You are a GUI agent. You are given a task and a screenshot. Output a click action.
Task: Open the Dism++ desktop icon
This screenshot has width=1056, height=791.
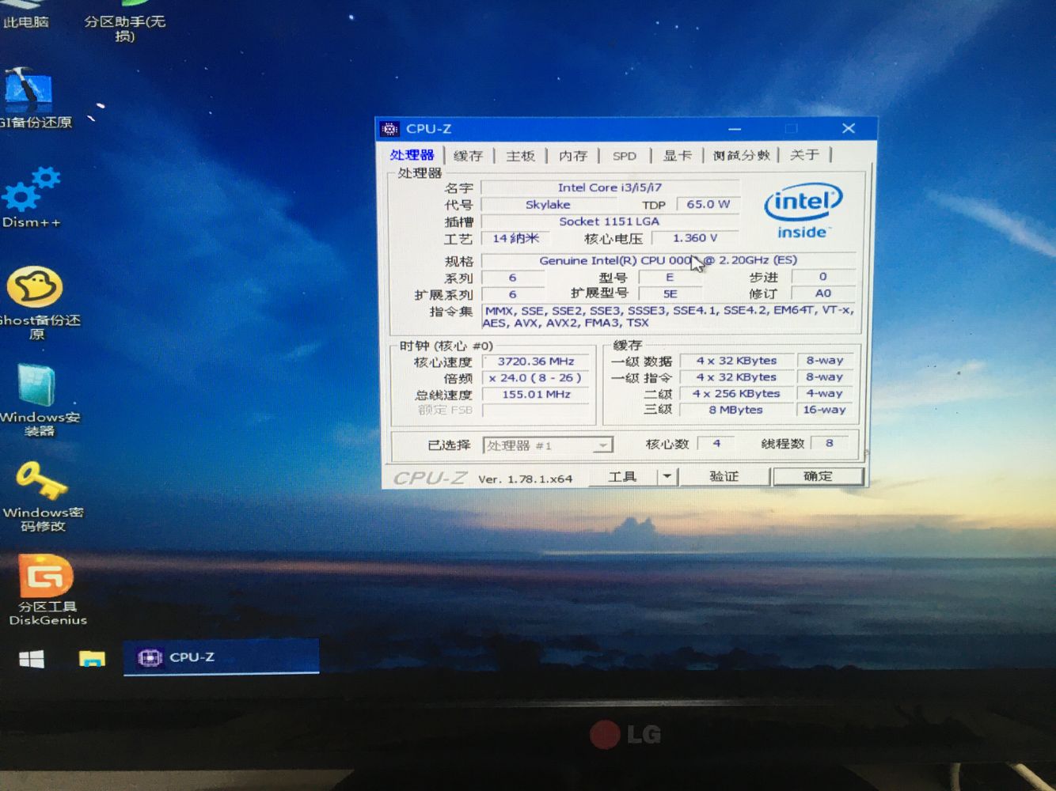[32, 198]
